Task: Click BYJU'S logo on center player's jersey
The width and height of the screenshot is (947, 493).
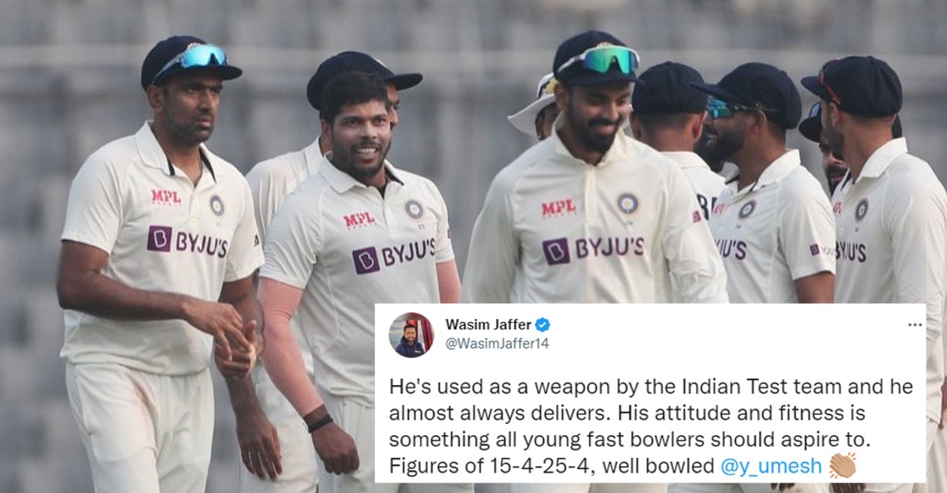Action: click(x=593, y=250)
